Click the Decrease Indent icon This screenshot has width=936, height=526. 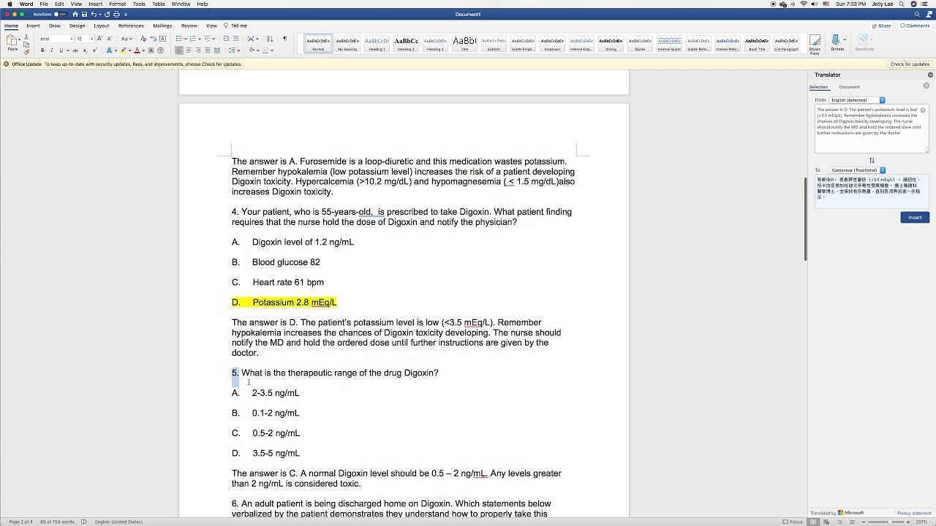point(226,39)
